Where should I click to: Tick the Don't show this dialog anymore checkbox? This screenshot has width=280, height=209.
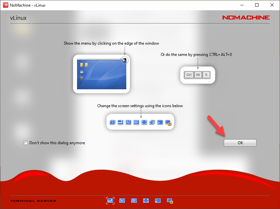coord(26,143)
